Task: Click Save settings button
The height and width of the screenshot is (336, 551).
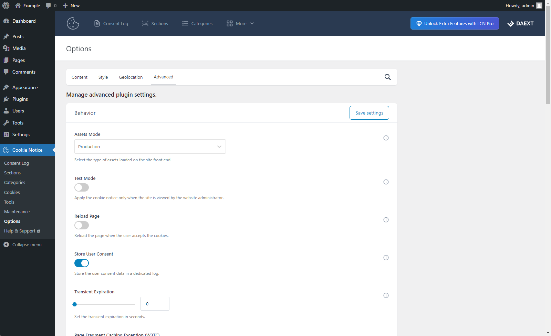Action: [x=369, y=113]
